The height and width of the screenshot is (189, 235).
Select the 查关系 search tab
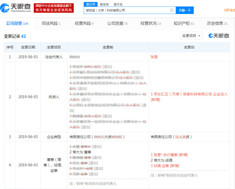tap(118, 4)
